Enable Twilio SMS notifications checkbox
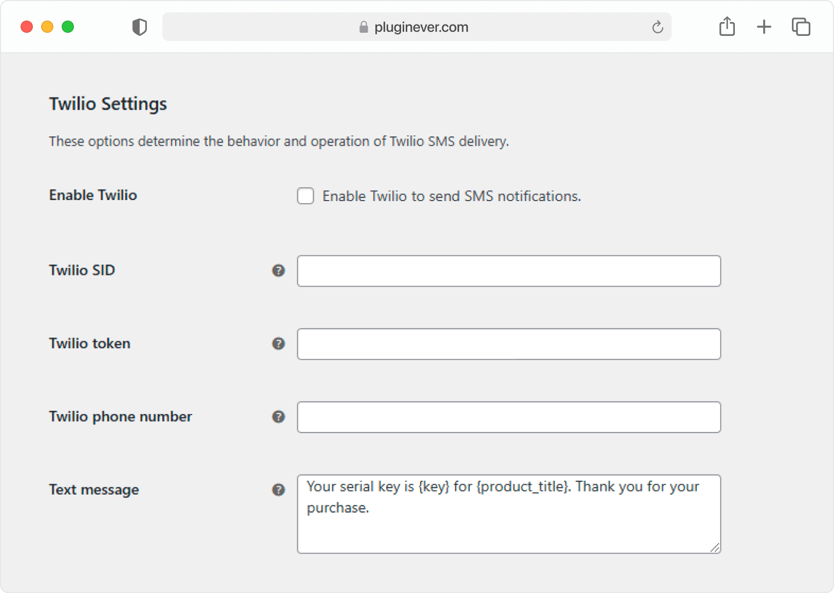This screenshot has height=593, width=834. coord(306,195)
